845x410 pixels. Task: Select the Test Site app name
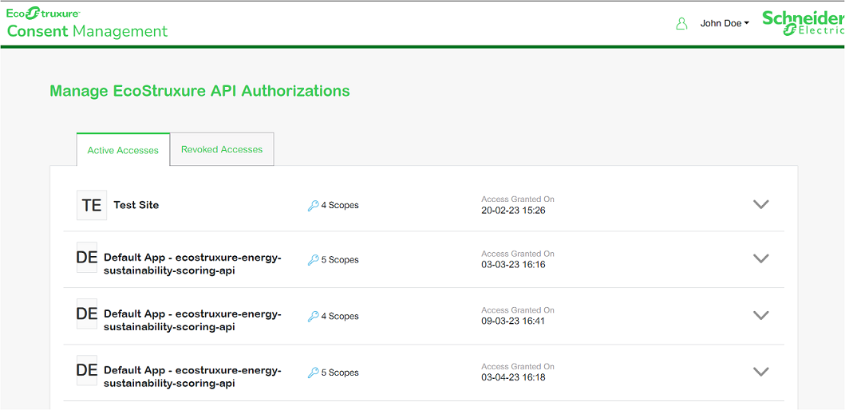pyautogui.click(x=136, y=205)
